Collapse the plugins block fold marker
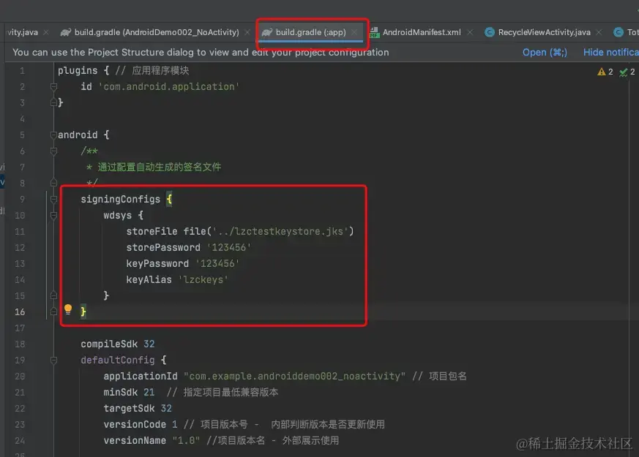 coord(53,86)
